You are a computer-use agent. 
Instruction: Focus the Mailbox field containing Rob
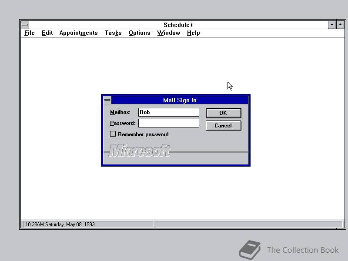(169, 112)
